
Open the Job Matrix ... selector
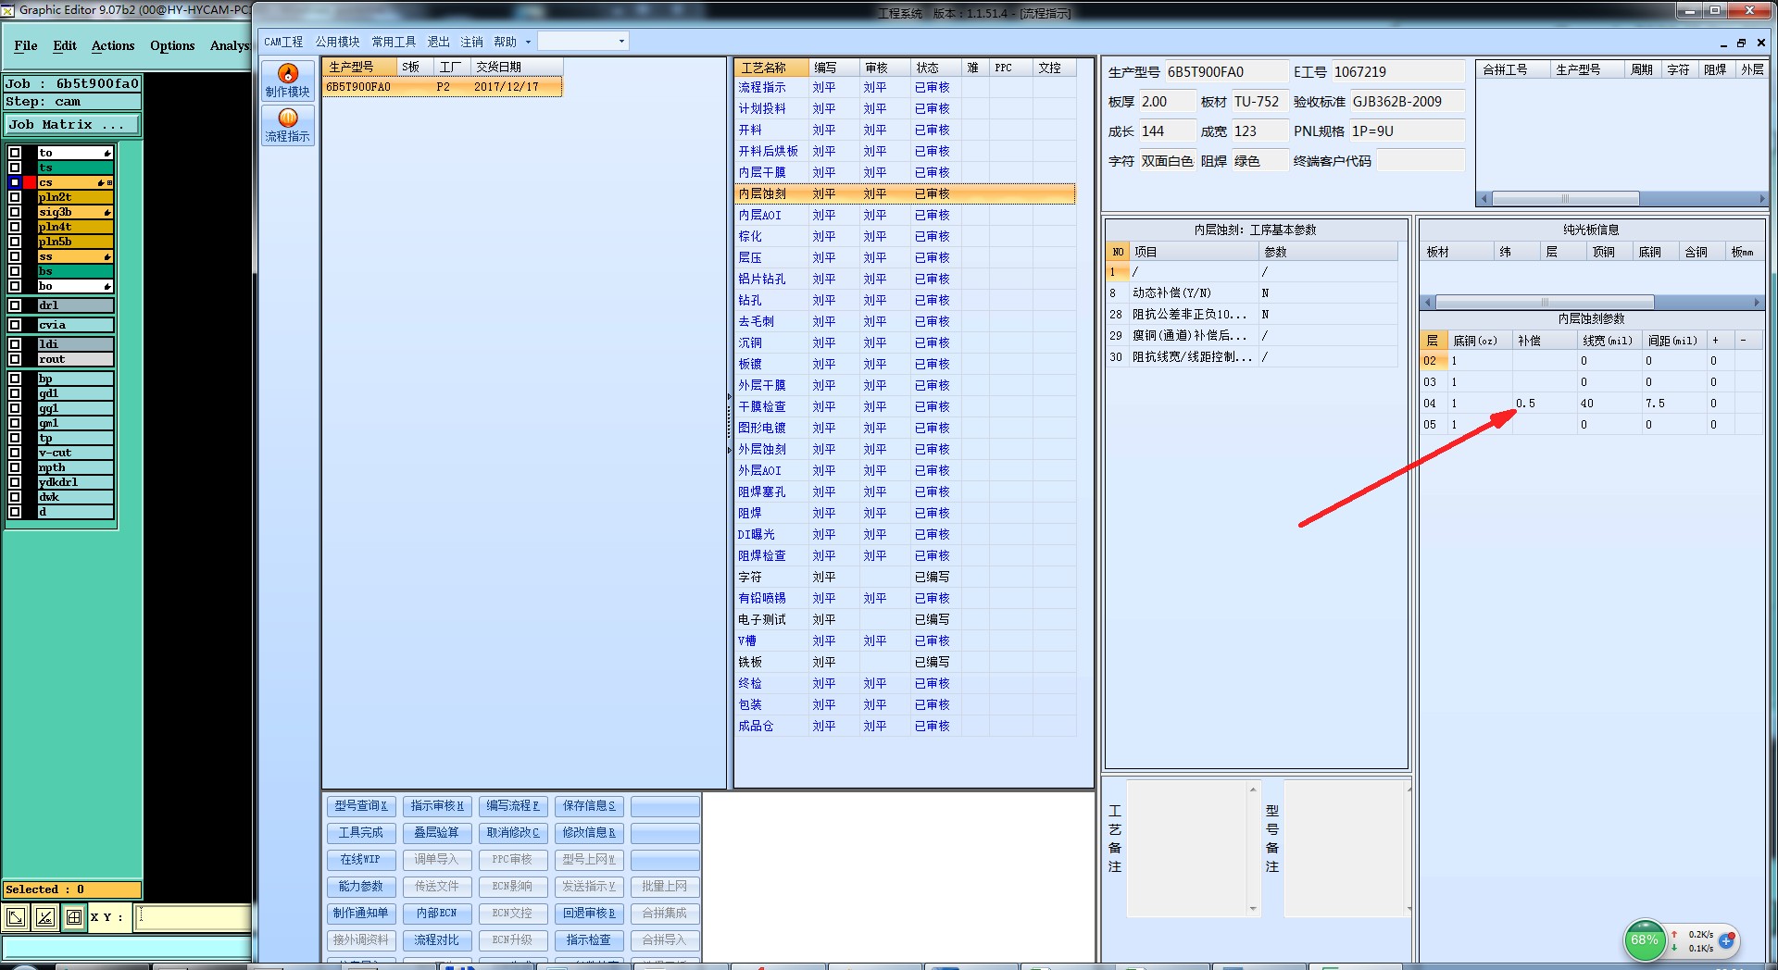click(72, 124)
